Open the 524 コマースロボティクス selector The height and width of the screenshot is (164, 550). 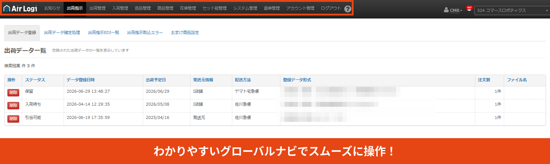(x=512, y=10)
